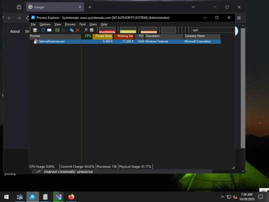269x202 pixels.
Task: Click the Process Explorer title bar icon
Action: pos(33,18)
